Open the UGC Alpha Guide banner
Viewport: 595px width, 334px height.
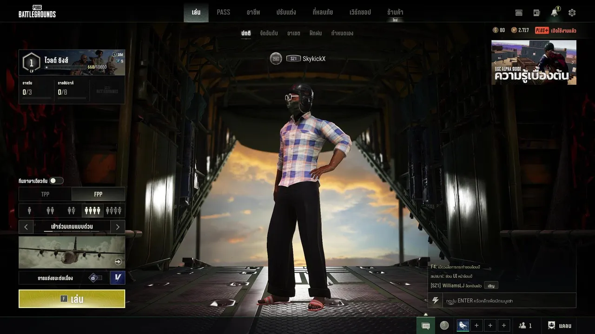pos(534,62)
